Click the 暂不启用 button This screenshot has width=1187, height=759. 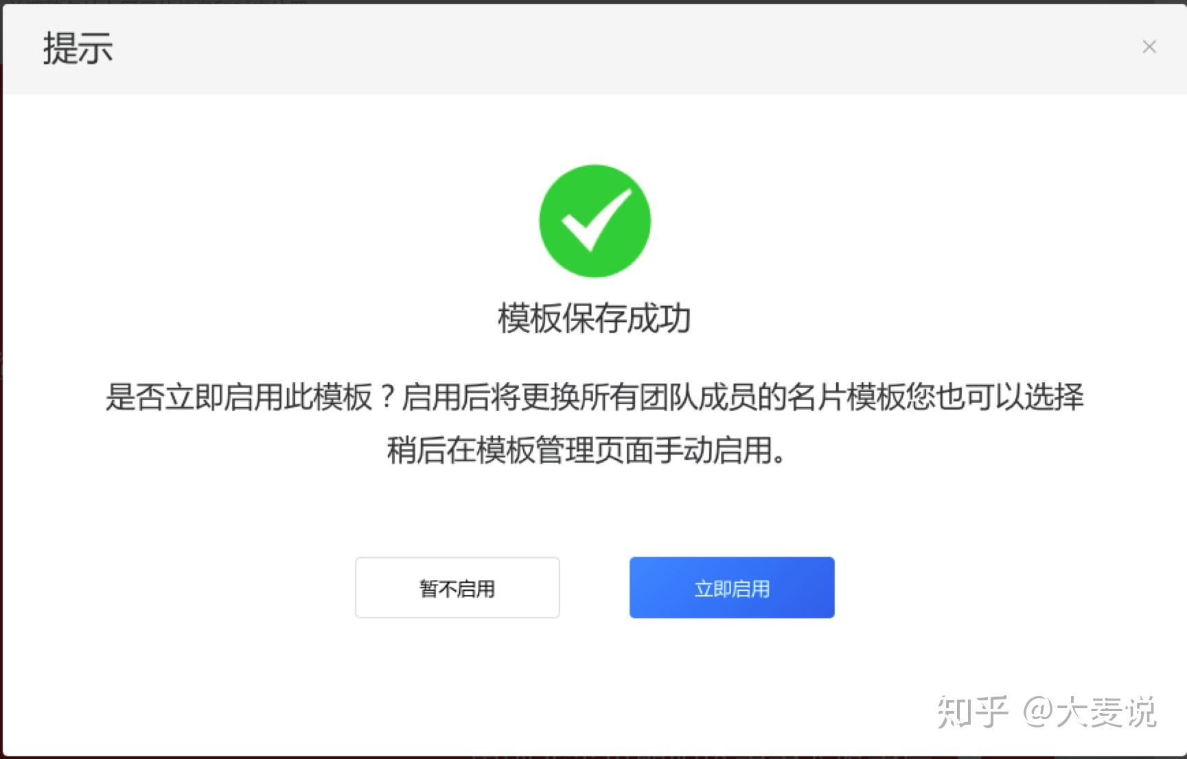(x=457, y=587)
